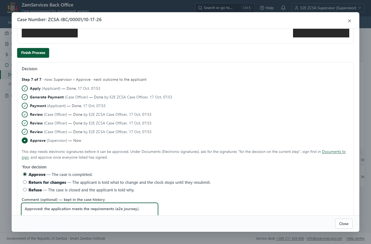
Task: Click the filled current-step dot beside Approve (Supervisor)
Action: tap(25, 140)
